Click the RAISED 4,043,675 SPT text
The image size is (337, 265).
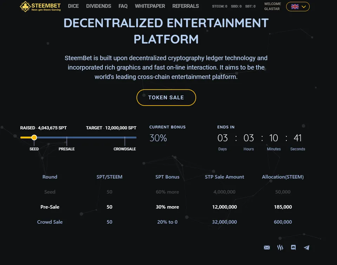point(44,128)
